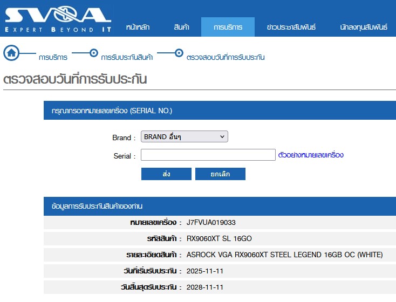Image resolution: width=396 pixels, height=302 pixels.
Task: Click the home icon in breadcrumb
Action: (x=11, y=53)
